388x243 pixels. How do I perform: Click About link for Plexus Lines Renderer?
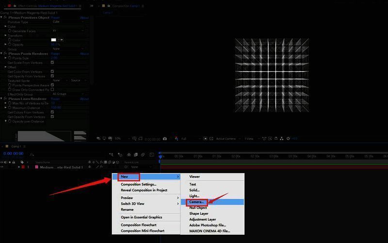pos(84,99)
